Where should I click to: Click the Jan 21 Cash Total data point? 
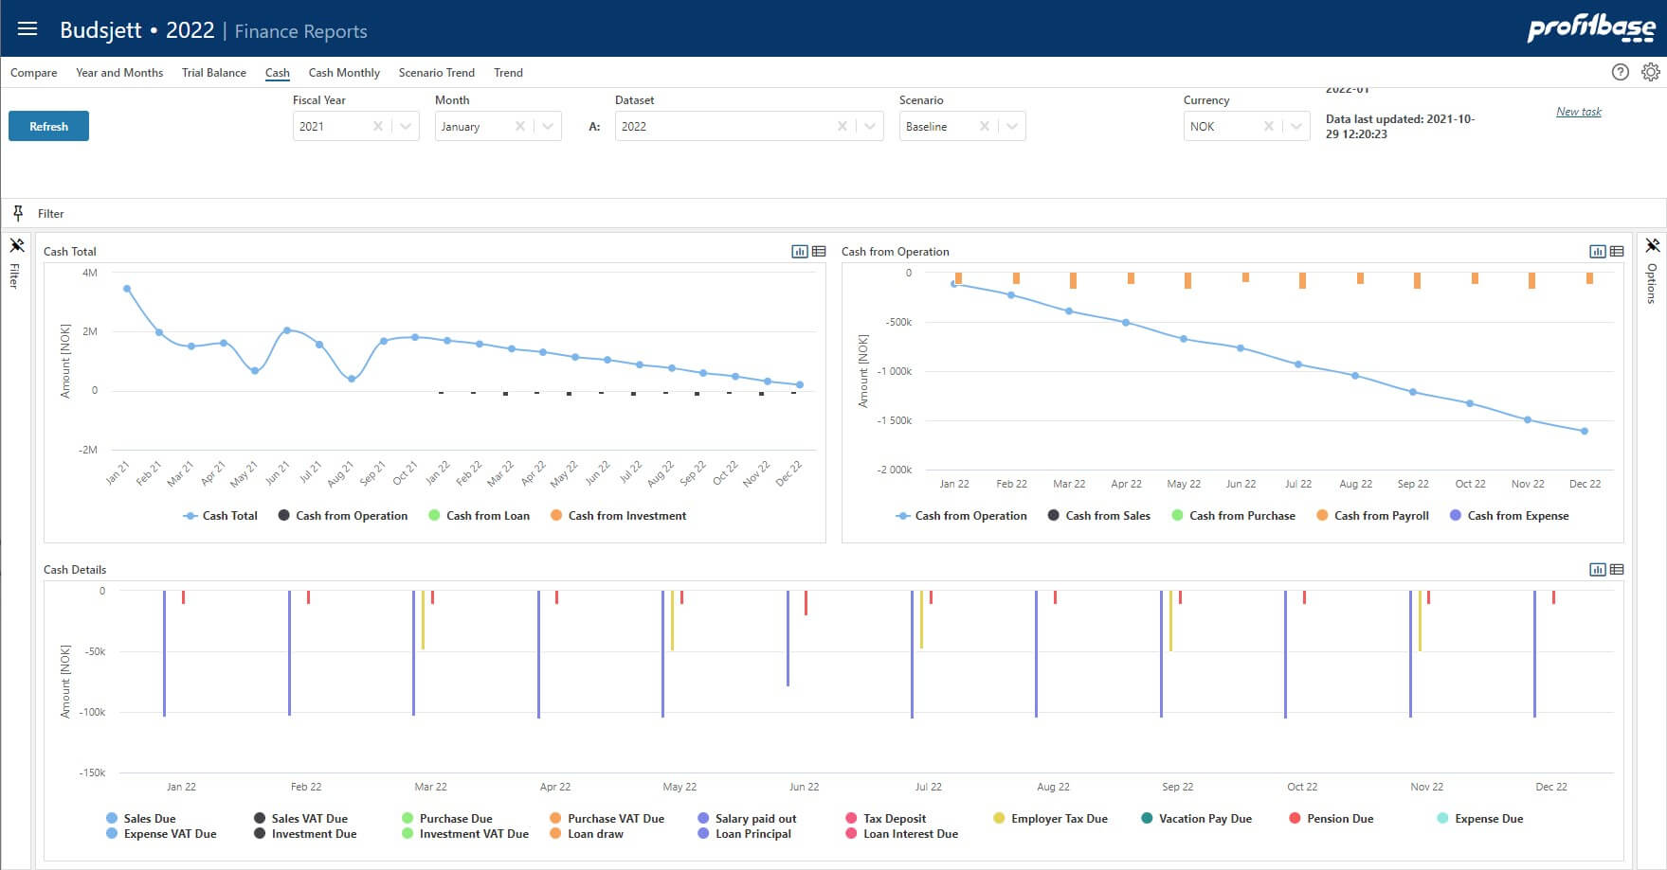[x=127, y=289]
